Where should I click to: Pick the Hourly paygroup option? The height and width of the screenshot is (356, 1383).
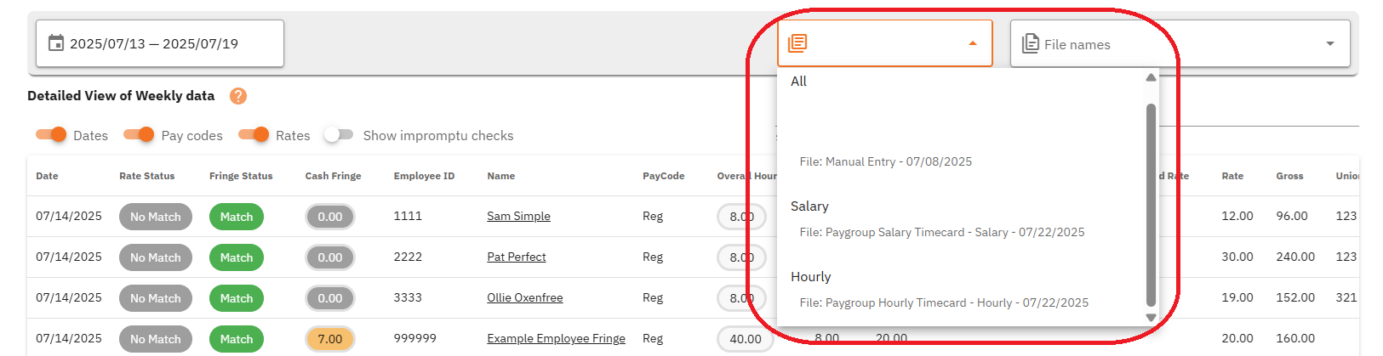coord(810,277)
